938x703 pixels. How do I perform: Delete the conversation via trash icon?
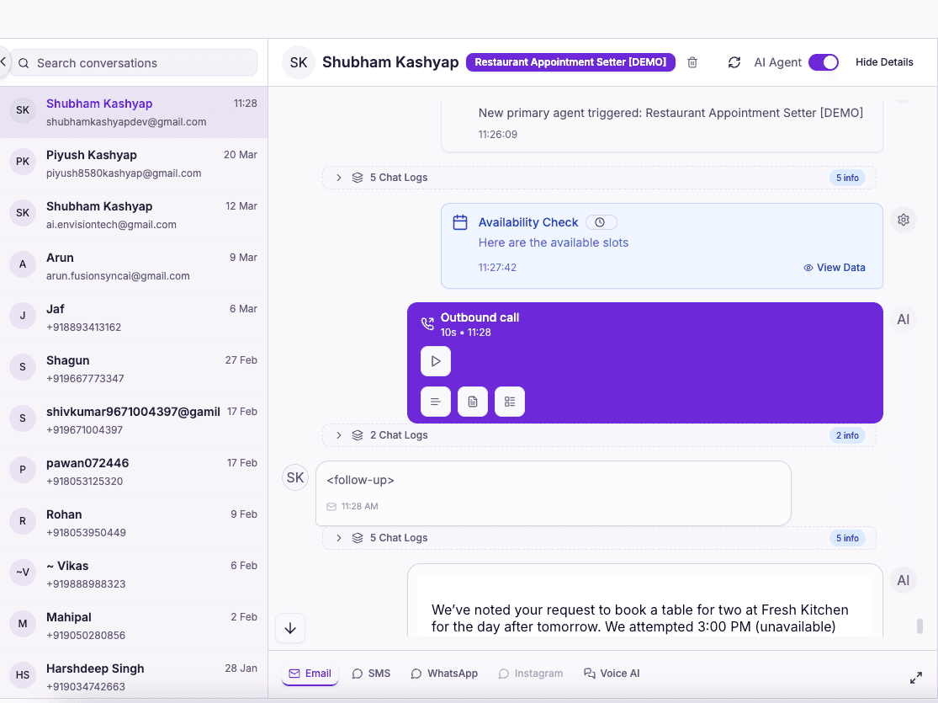(x=692, y=61)
